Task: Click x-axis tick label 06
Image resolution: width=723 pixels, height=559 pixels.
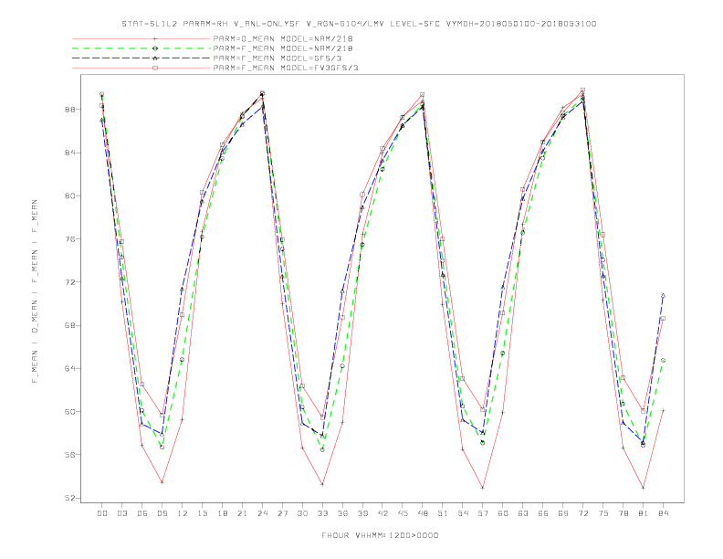Action: (x=142, y=513)
